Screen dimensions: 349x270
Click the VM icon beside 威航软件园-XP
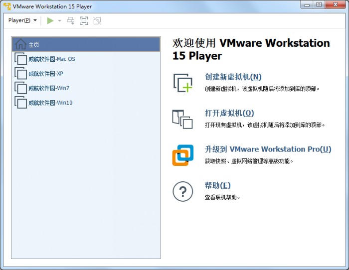pos(21,73)
